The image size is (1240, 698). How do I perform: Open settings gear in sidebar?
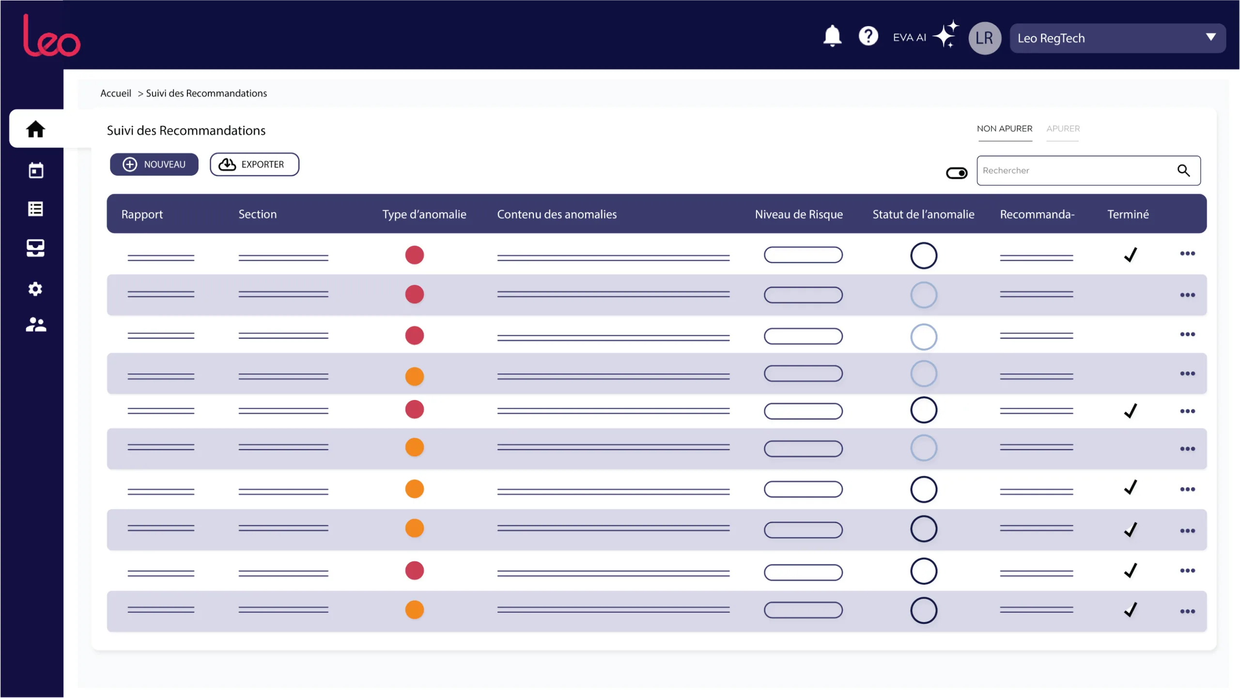coord(35,289)
